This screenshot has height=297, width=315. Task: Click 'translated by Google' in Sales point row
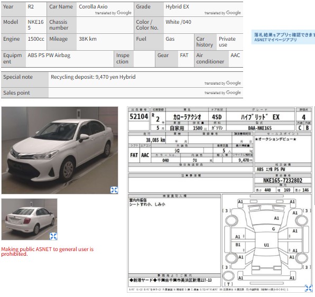point(223,92)
